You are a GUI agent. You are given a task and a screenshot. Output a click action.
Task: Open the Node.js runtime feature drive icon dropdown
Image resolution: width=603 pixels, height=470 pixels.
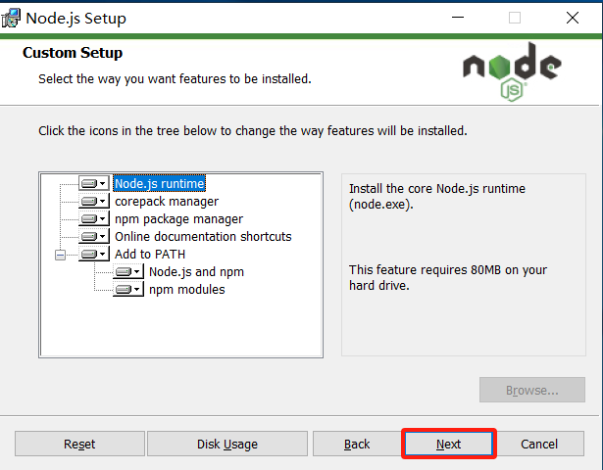[94, 183]
